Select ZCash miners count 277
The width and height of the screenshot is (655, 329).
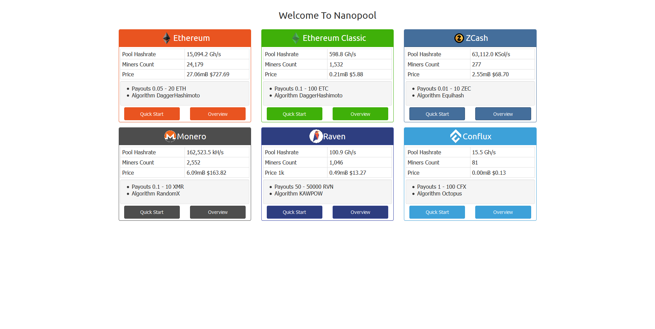(476, 64)
